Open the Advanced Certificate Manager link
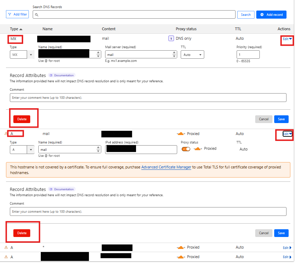This screenshot has height=263, width=296. [166, 167]
